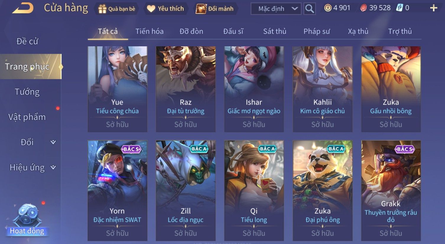This screenshot has height=244, width=445.
Task: Select the Sát thủ category tab
Action: click(x=275, y=31)
